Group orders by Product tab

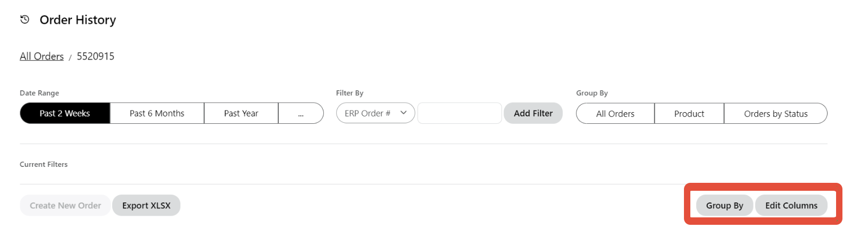[x=689, y=114]
